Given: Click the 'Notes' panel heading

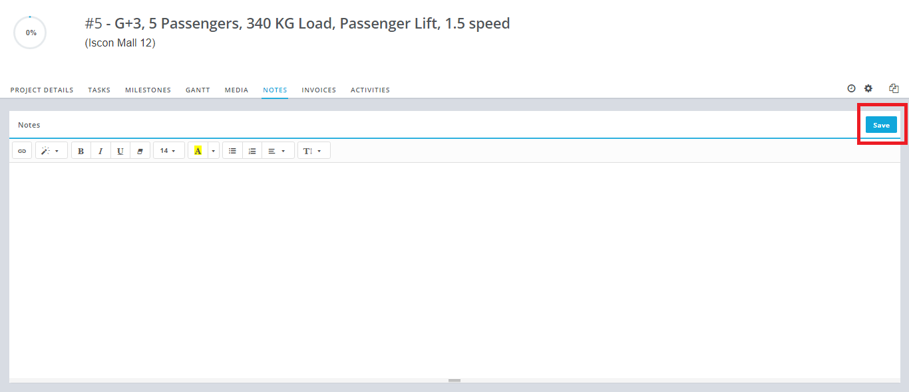Looking at the screenshot, I should (x=29, y=125).
